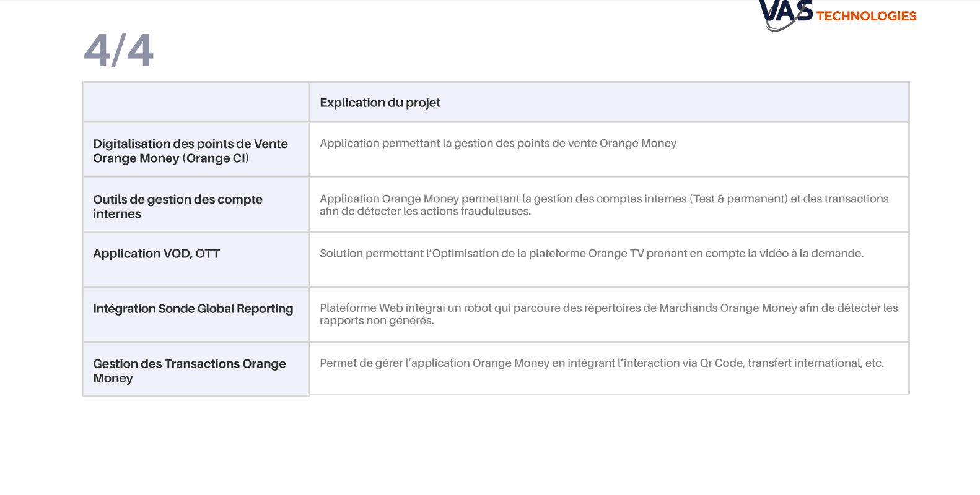Select the description mentioning Qr Code transfers
Viewport: 980px width, 495px height.
pyautogui.click(x=602, y=363)
